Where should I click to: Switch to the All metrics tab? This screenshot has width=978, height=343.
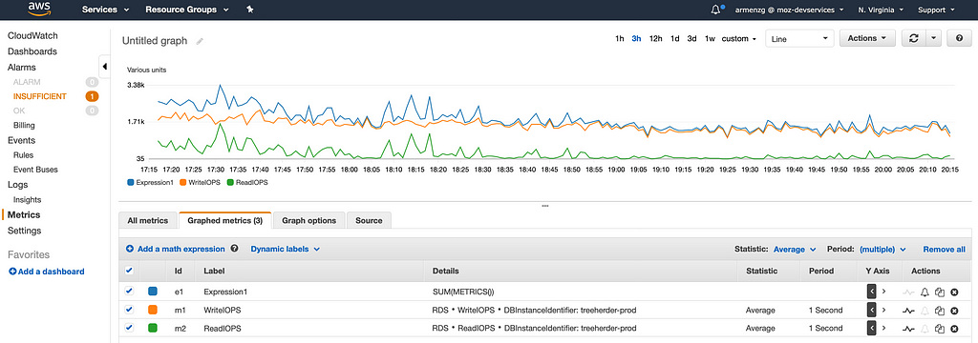click(x=148, y=220)
